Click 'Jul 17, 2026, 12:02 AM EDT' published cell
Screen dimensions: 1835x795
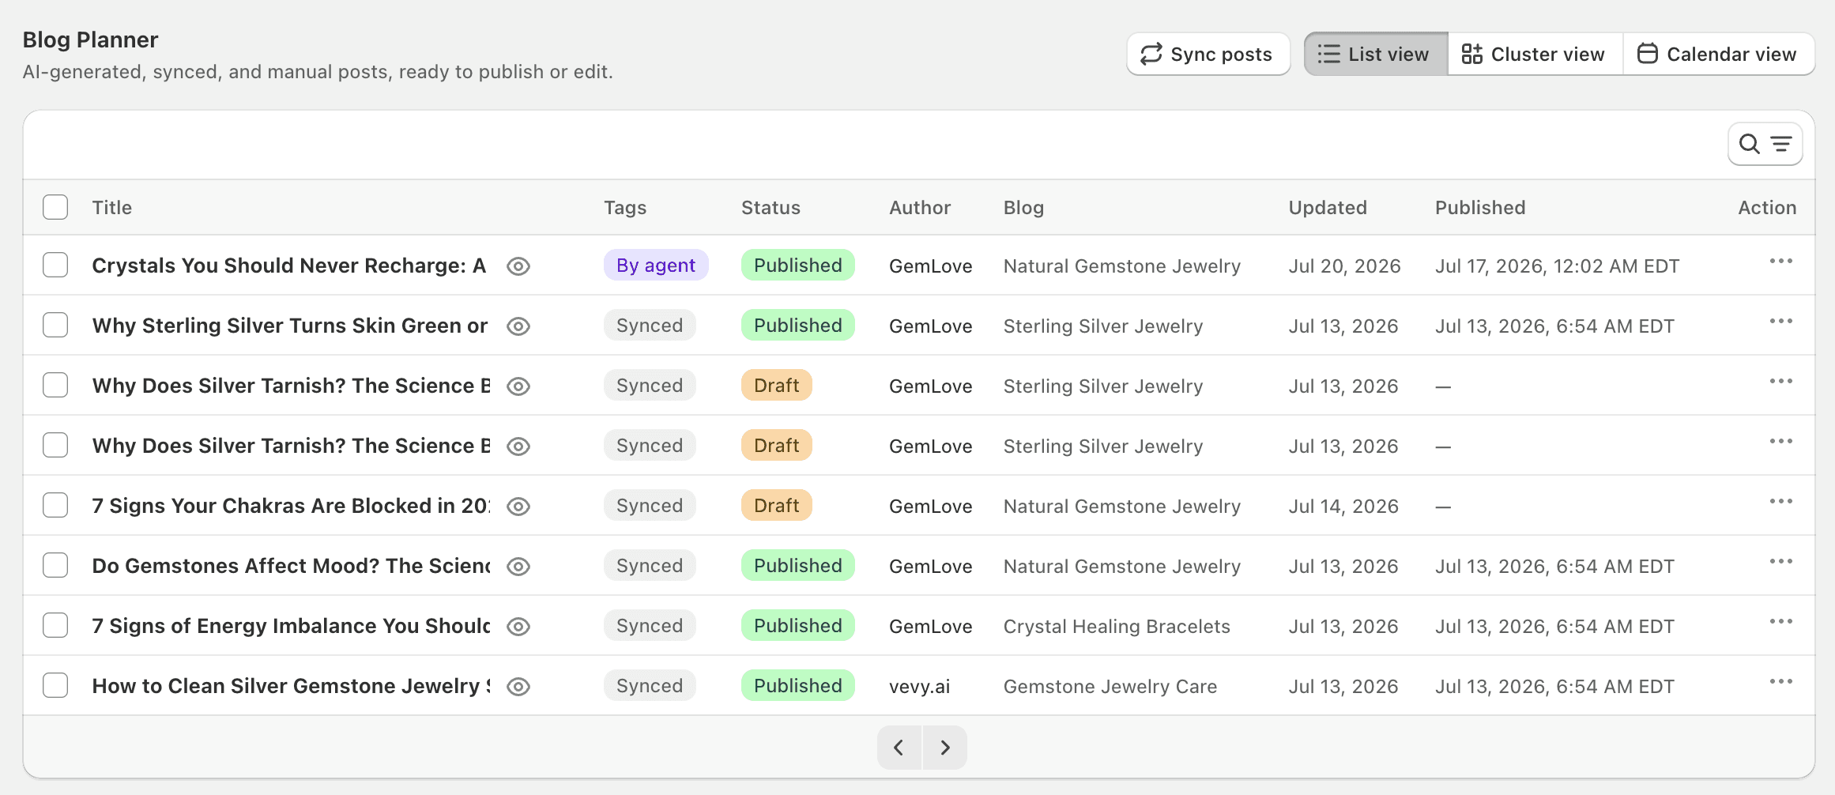tap(1557, 266)
